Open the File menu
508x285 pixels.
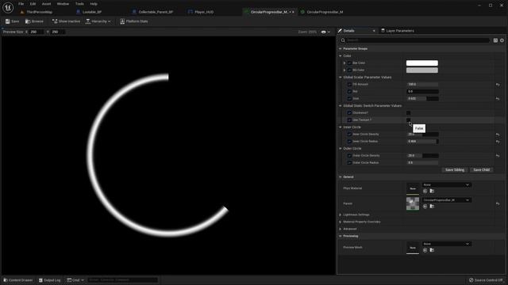coord(21,4)
